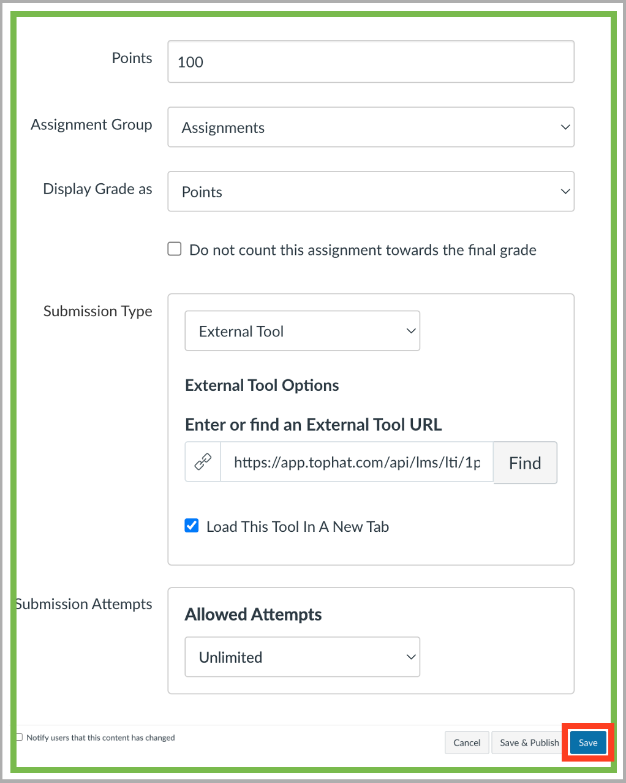Click the Cancel button

pos(467,742)
